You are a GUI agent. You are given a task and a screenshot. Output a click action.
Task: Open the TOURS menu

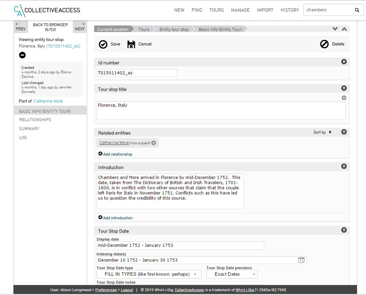(216, 10)
